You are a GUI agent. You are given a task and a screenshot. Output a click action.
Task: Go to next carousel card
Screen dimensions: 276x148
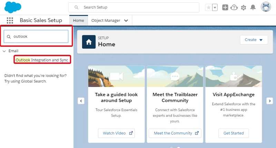pyautogui.click(x=270, y=101)
